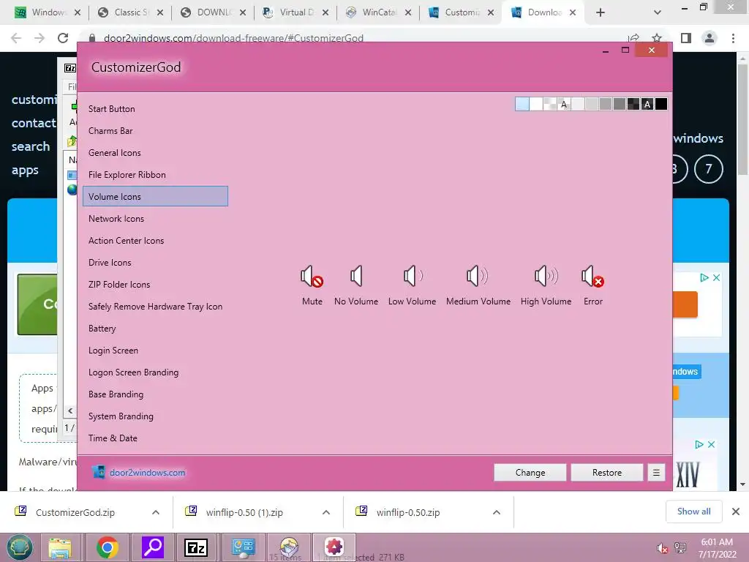Open Chrome profile avatar menu
This screenshot has width=749, height=562.
click(x=710, y=38)
